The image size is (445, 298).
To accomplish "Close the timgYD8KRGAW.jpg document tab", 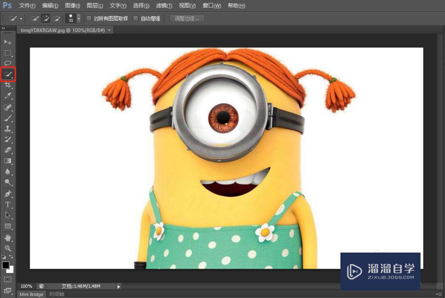I will pyautogui.click(x=109, y=30).
